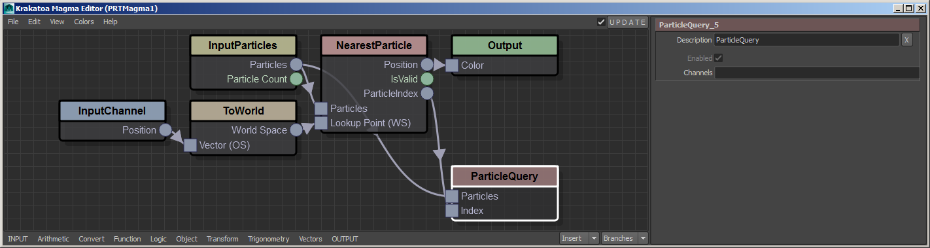The image size is (930, 248).
Task: Click the ParticleIndex output socket
Action: point(426,94)
